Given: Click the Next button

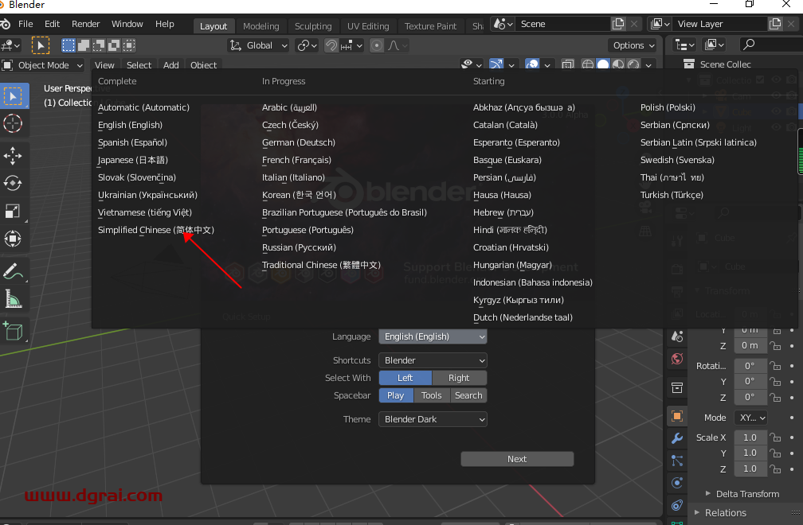Looking at the screenshot, I should (x=517, y=459).
